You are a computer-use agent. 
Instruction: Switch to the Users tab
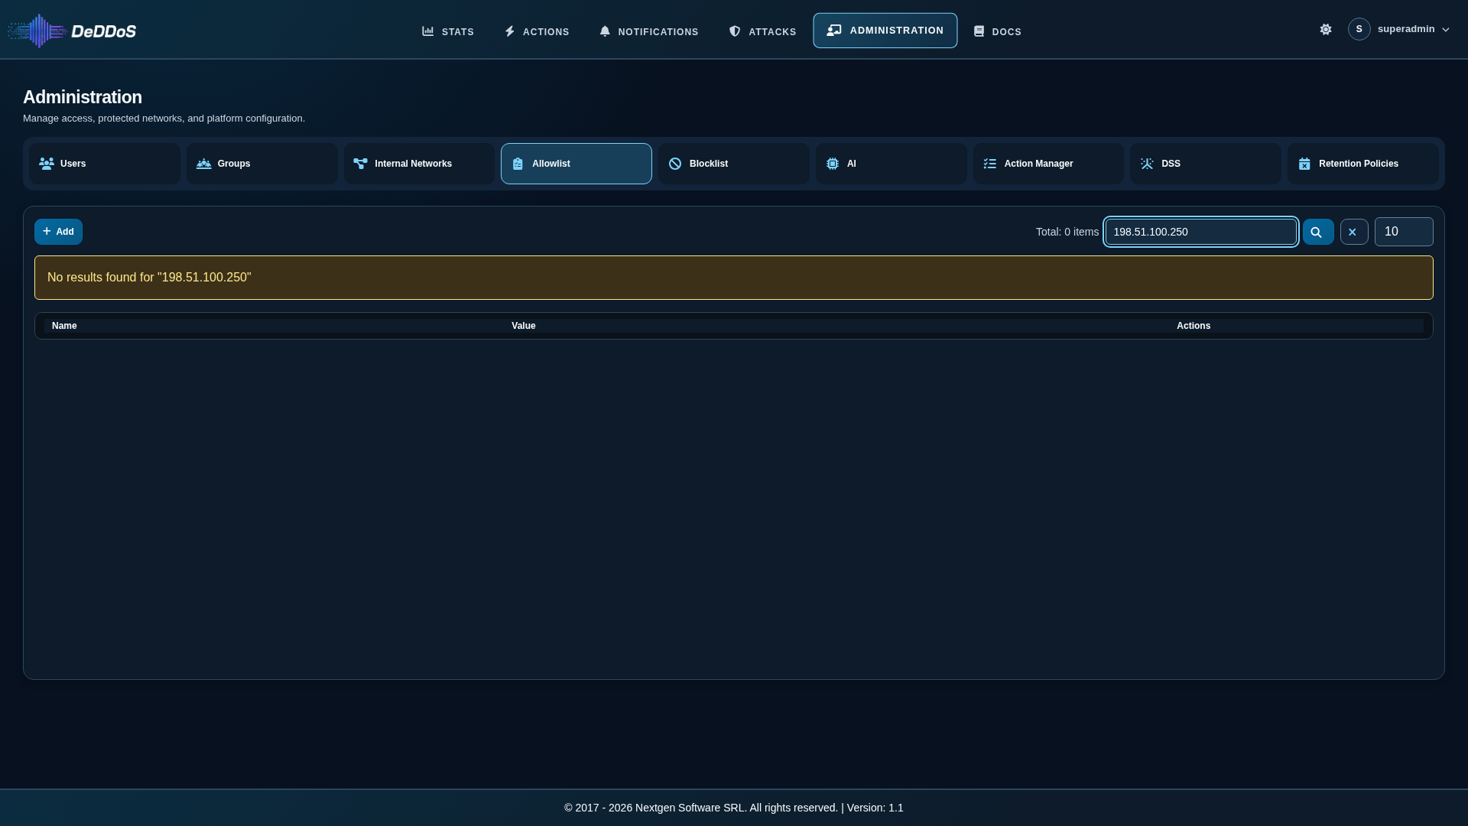pyautogui.click(x=105, y=164)
